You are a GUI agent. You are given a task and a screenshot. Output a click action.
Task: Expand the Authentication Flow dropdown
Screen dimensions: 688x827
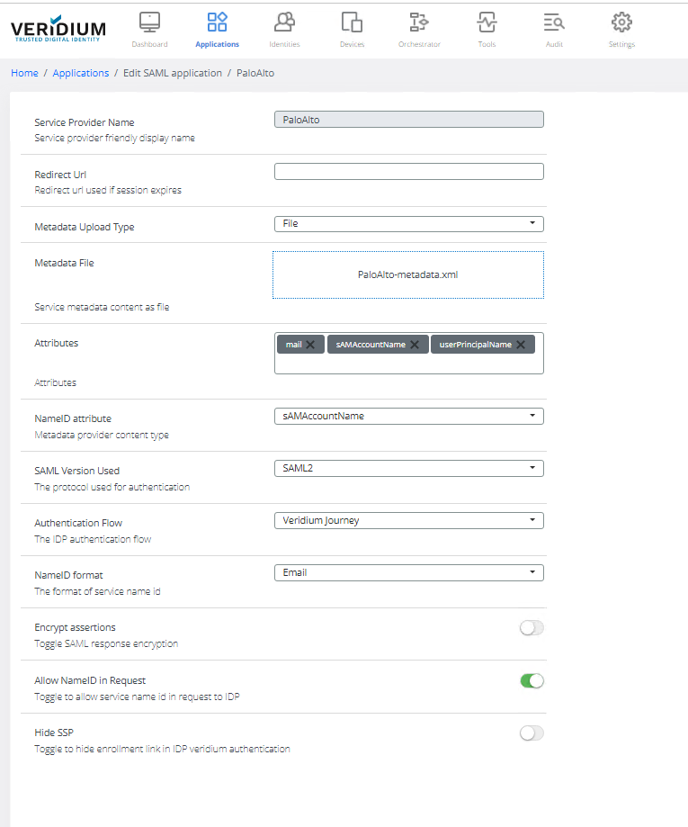(x=408, y=520)
